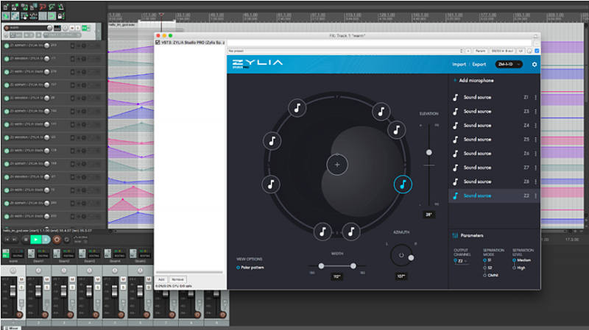Open the three-dot menu for Z3 source

[x=535, y=112]
